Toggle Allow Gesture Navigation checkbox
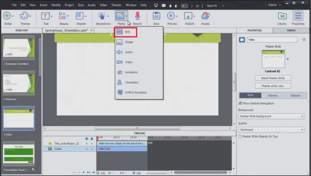This screenshot has height=176, width=311. pyautogui.click(x=240, y=103)
